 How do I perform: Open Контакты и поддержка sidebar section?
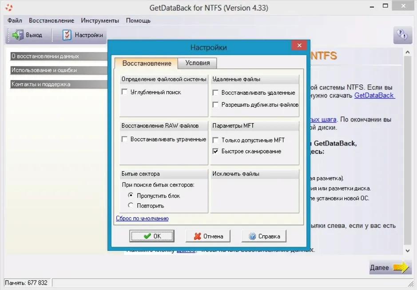point(59,84)
